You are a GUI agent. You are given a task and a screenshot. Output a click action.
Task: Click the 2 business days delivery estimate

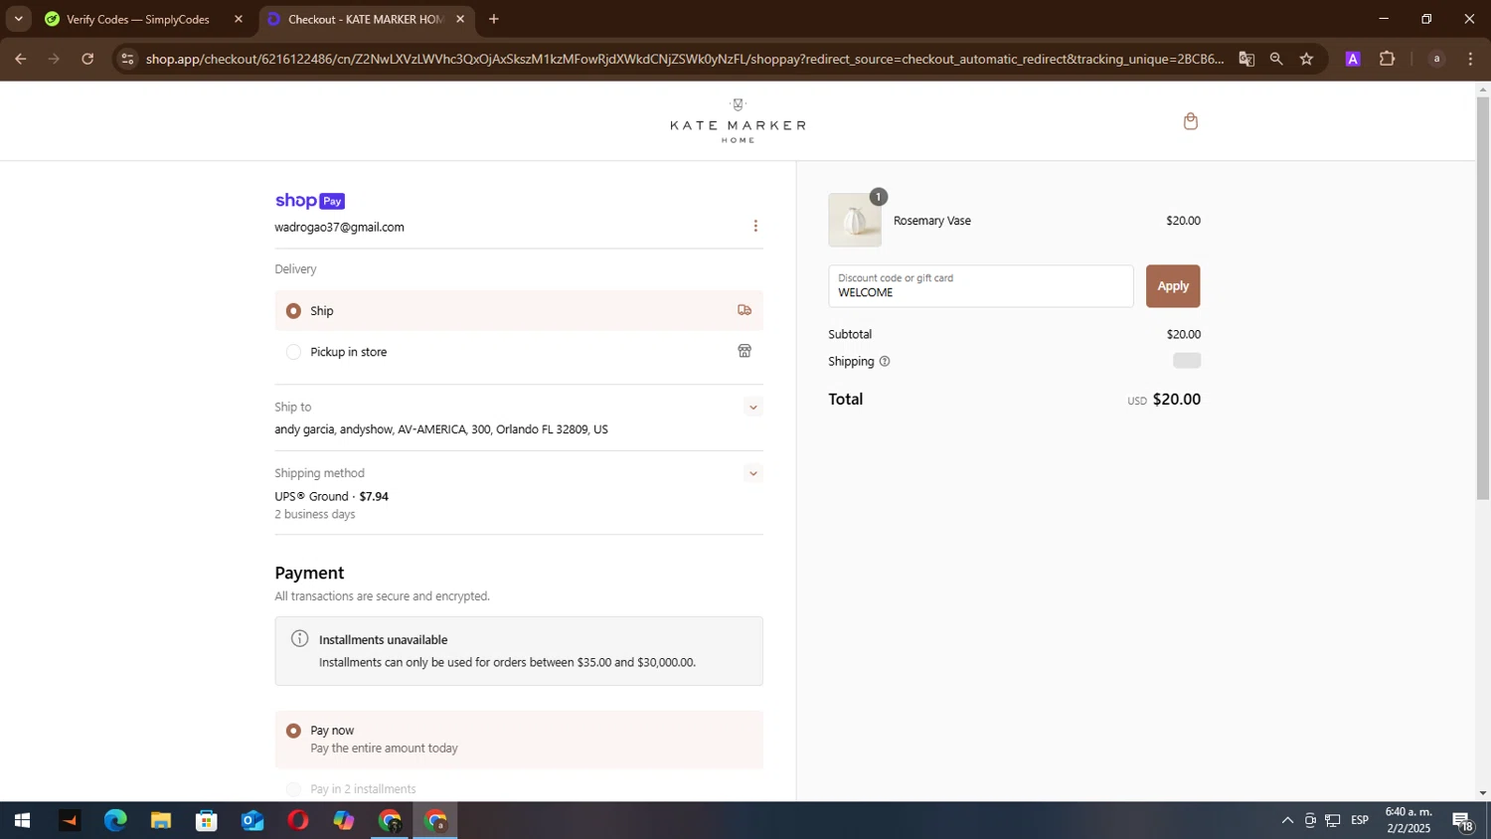click(314, 515)
